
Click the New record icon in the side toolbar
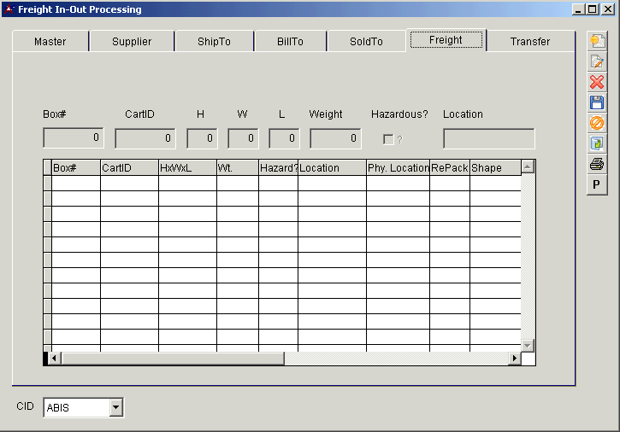point(597,42)
